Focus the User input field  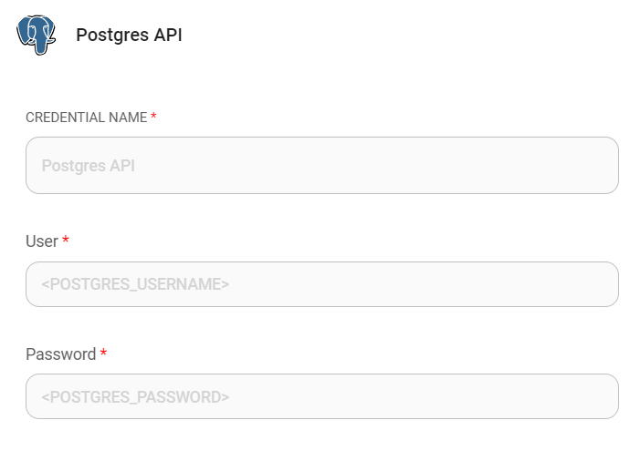(x=321, y=284)
